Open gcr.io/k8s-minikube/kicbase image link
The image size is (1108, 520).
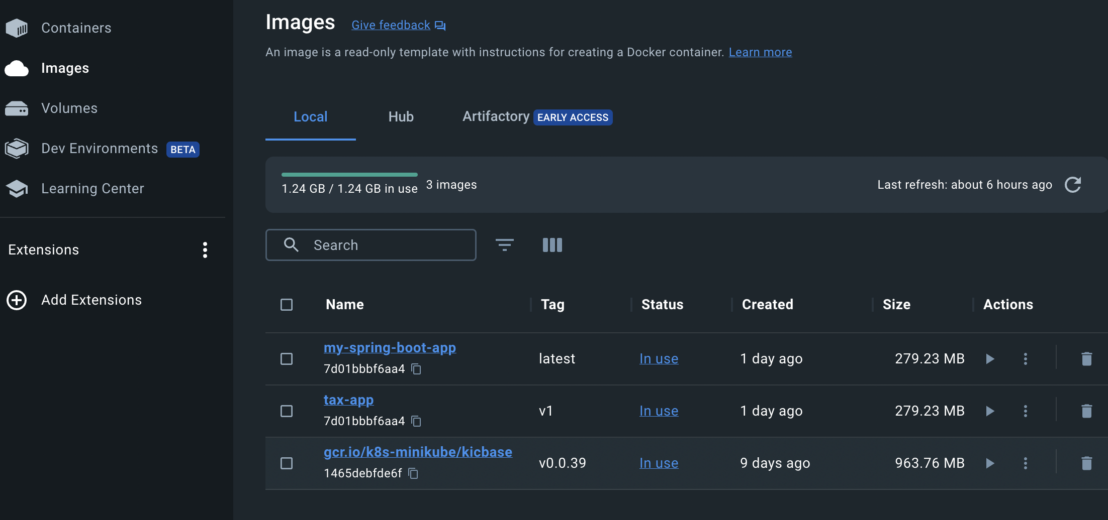[x=418, y=452]
